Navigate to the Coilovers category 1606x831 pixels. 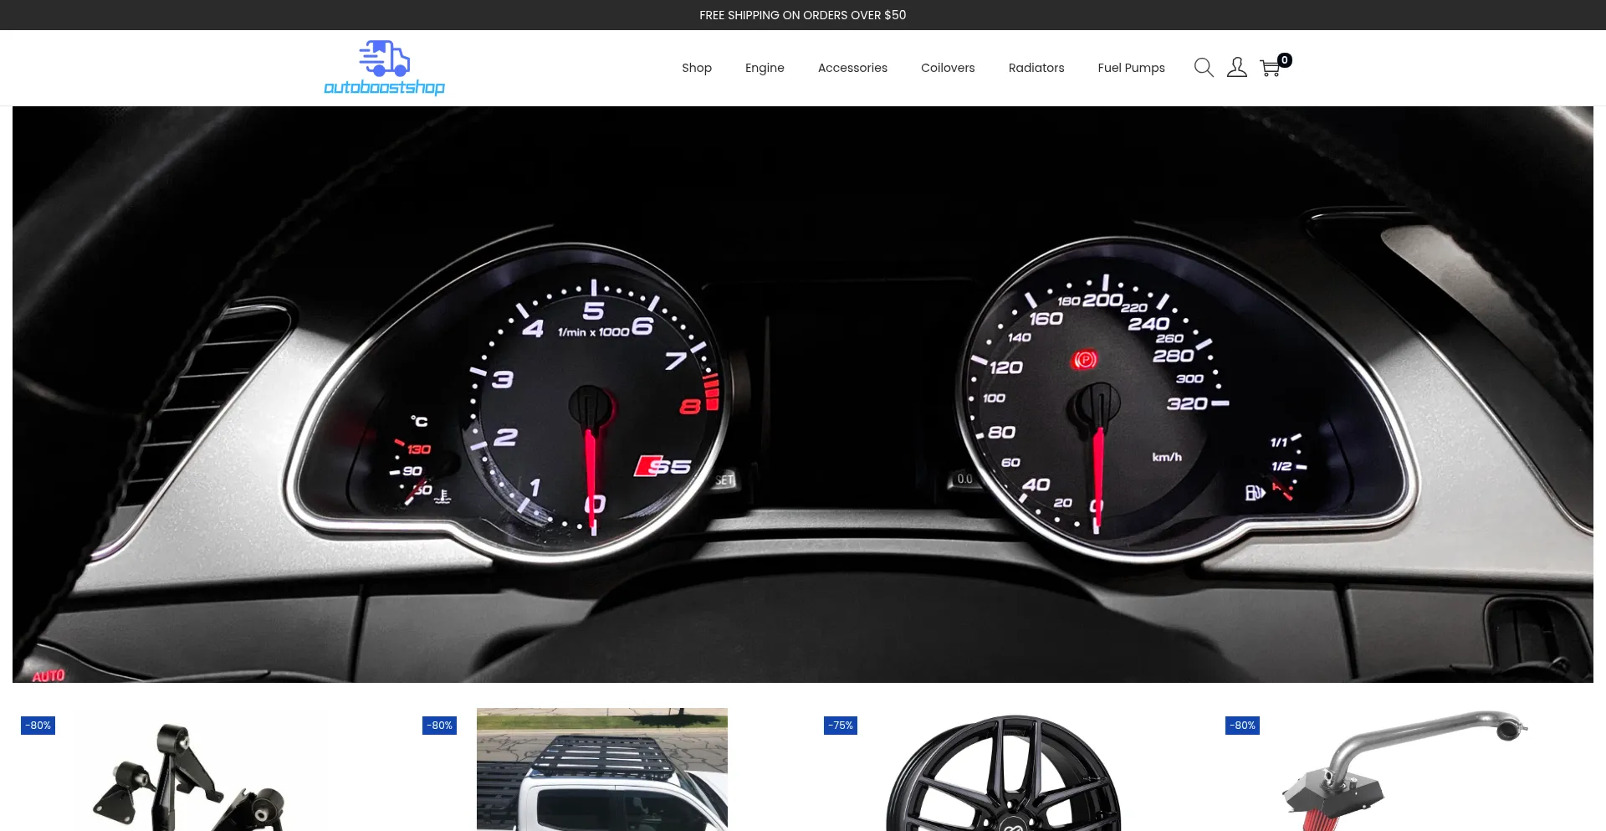pyautogui.click(x=948, y=68)
